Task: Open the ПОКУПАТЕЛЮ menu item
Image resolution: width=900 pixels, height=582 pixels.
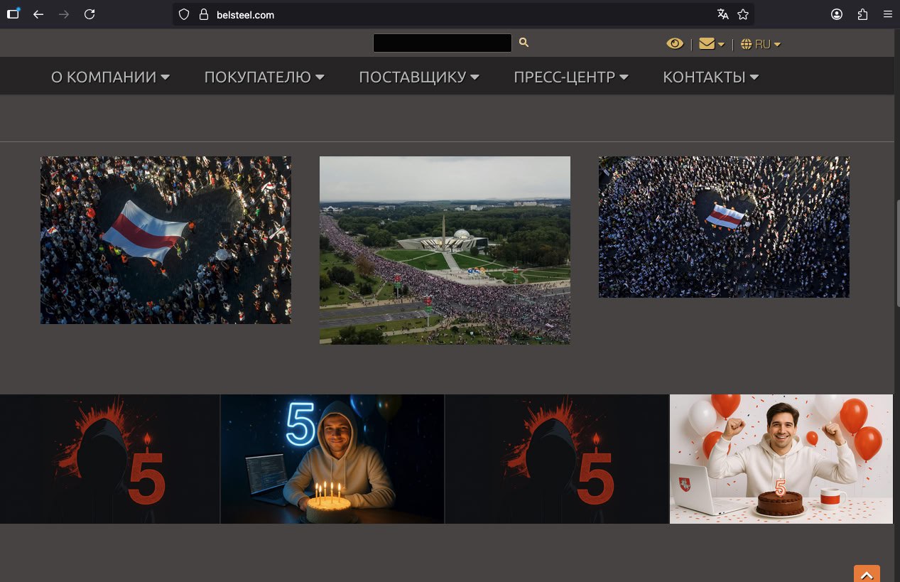Action: (264, 77)
